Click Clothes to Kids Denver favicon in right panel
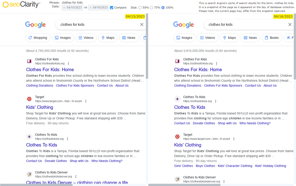The image size is (296, 186). tap(177, 179)
